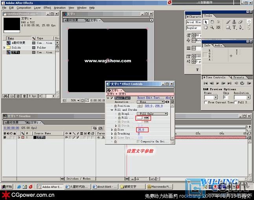Toggle Composite On Original checkbox

138,142
